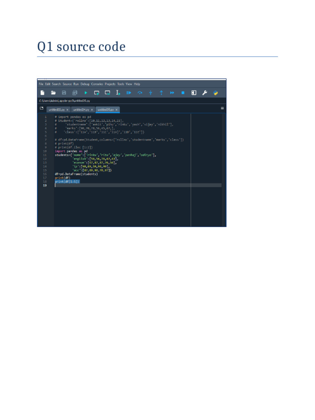315x420 pixels.
Task: Run the file with green play icon
Action: coord(86,93)
